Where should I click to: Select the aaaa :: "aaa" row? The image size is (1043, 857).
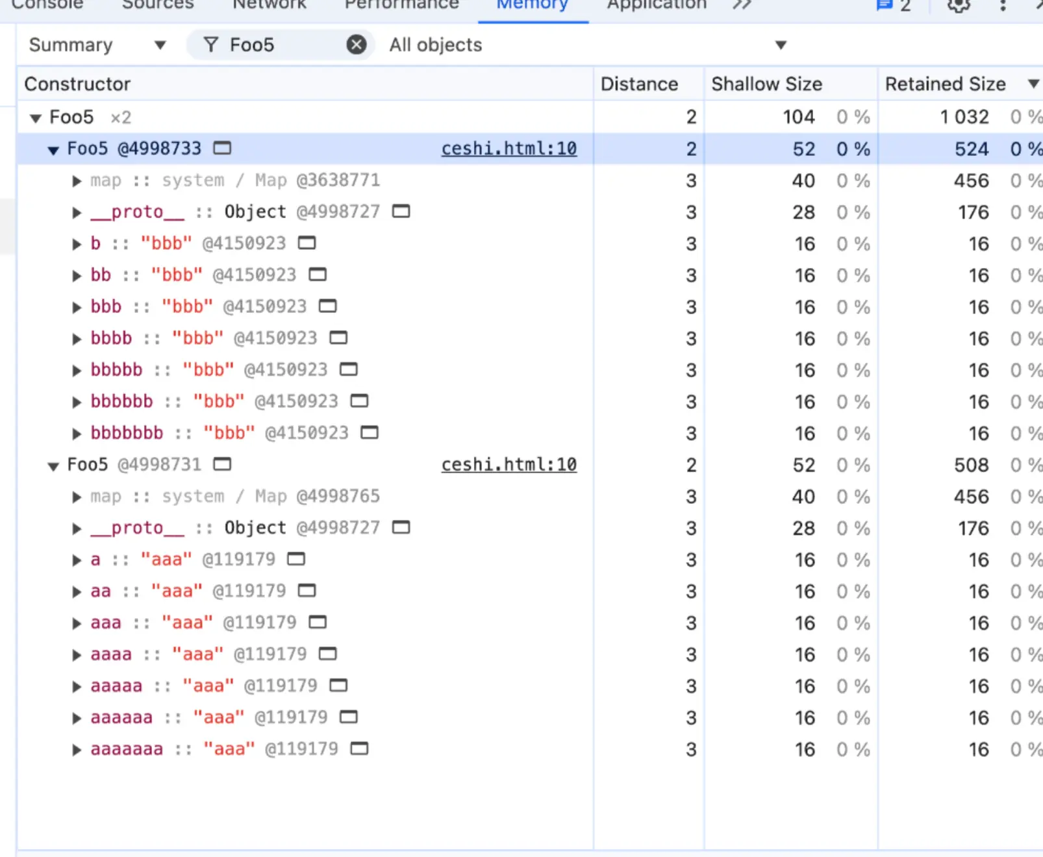tap(530, 654)
